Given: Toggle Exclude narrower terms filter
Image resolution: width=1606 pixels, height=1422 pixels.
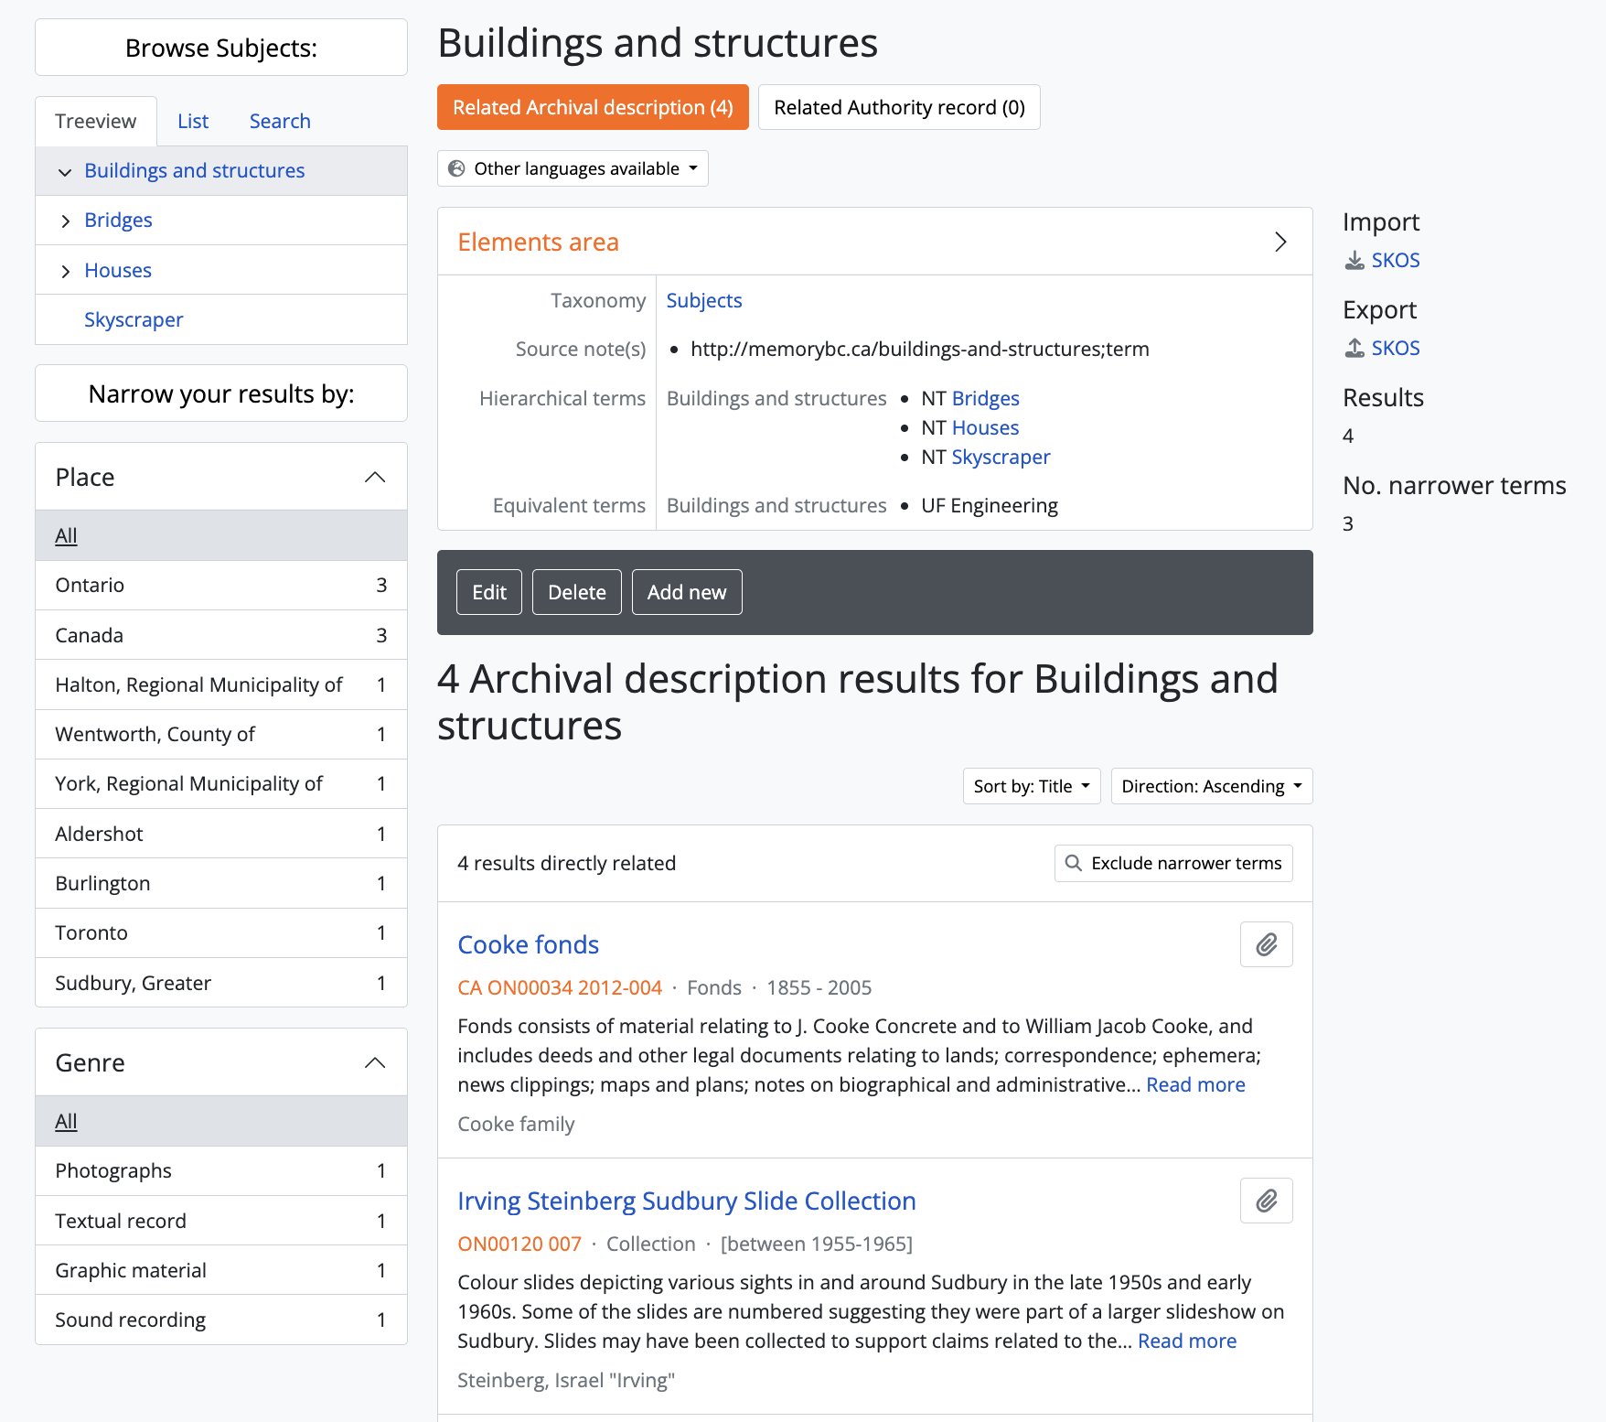Looking at the screenshot, I should [1173, 863].
